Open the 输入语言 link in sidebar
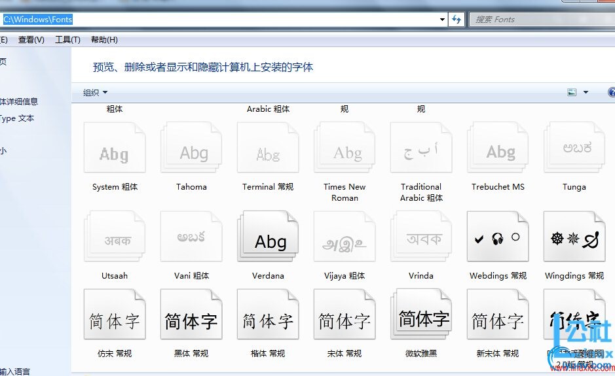This screenshot has height=376, width=615. pos(15,371)
